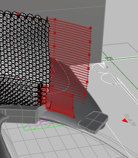Select topmost red X on left louver rail
Viewport: 138px width, 158px height.
point(55,19)
